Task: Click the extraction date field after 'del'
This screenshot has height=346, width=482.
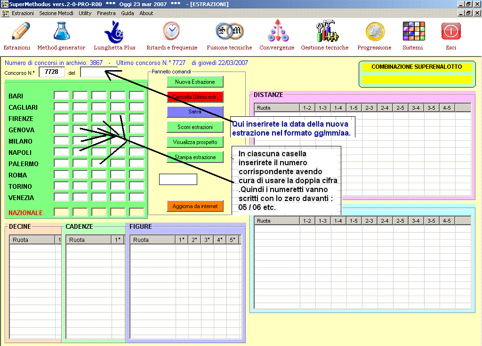Action: coord(99,72)
